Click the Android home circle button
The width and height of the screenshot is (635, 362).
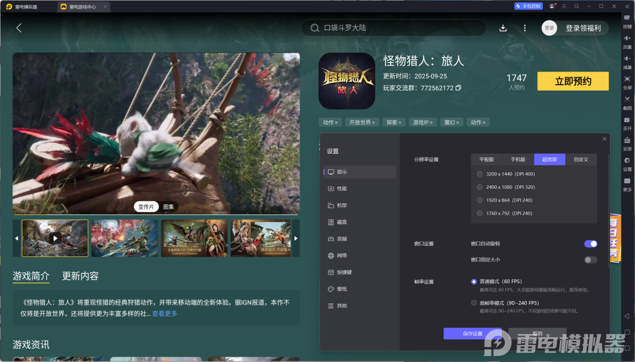click(626, 332)
